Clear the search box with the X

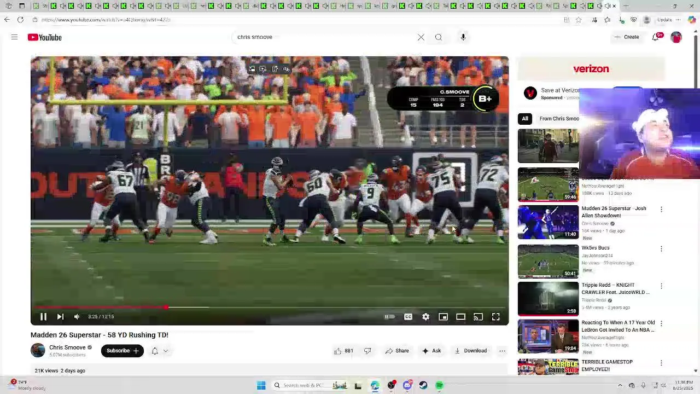click(421, 37)
